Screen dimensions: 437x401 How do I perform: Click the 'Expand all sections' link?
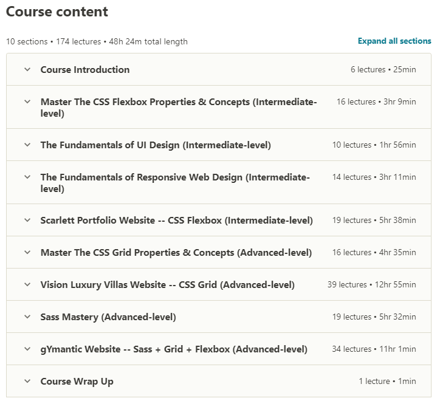coord(394,41)
